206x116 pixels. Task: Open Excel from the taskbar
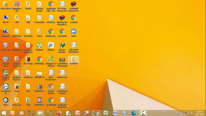(106, 113)
